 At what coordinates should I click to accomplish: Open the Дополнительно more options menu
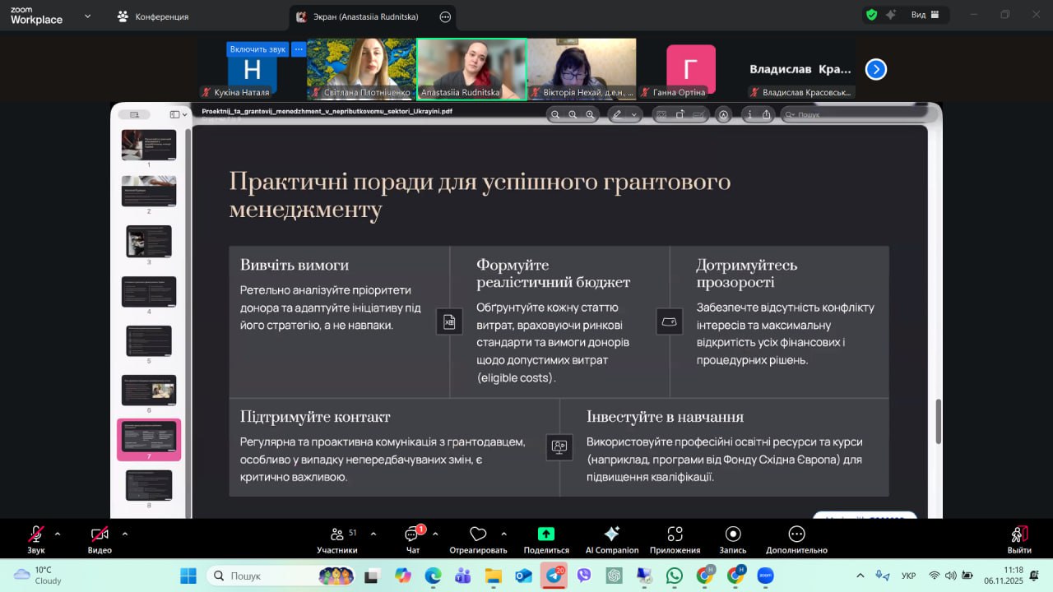click(796, 534)
